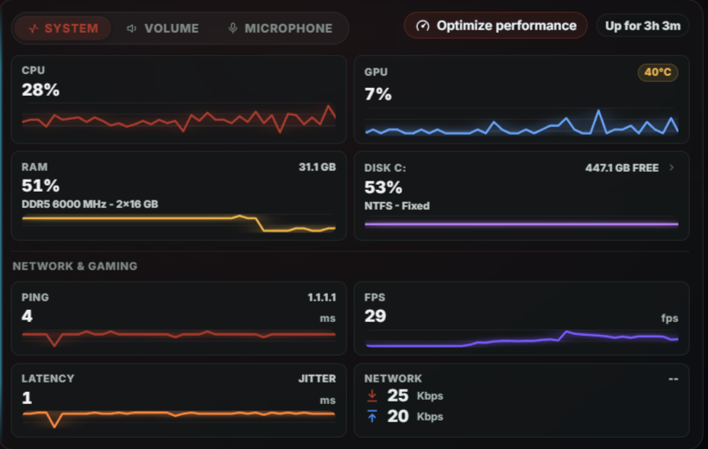Click the RAM usage yellow graph
708x449 pixels.
click(x=179, y=223)
